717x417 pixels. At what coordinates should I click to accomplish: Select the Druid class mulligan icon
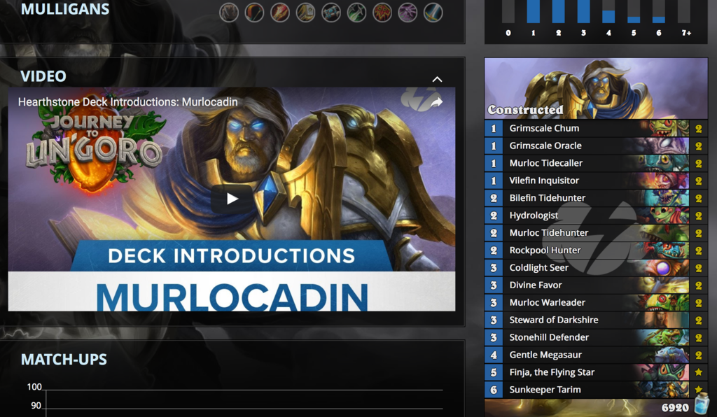pos(229,13)
